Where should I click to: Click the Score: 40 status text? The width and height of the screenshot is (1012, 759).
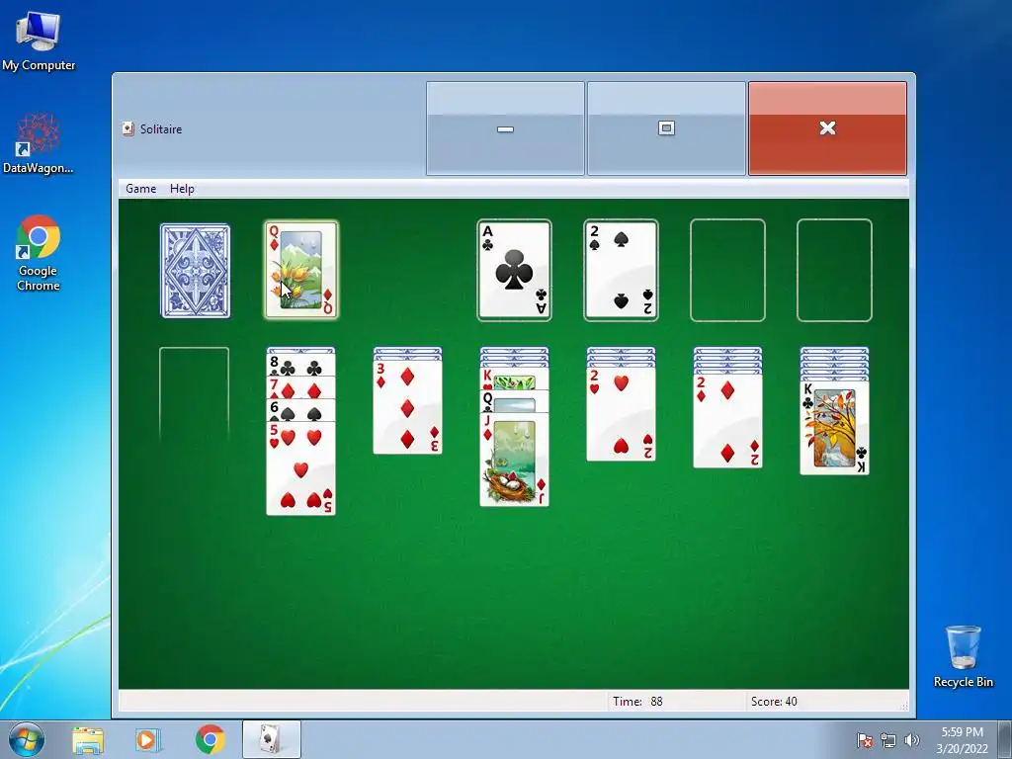(774, 702)
